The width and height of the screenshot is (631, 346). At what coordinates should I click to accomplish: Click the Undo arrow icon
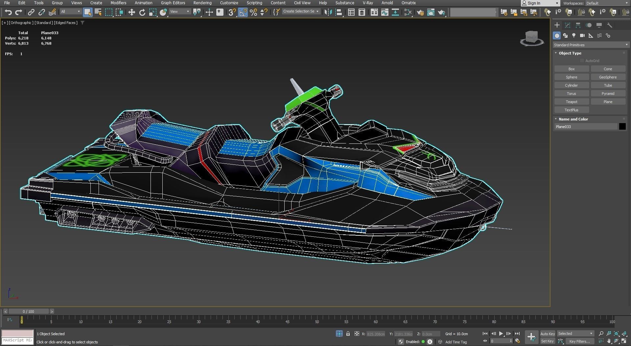pyautogui.click(x=8, y=12)
